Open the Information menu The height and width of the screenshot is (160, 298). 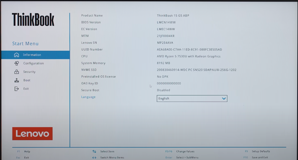click(36, 55)
